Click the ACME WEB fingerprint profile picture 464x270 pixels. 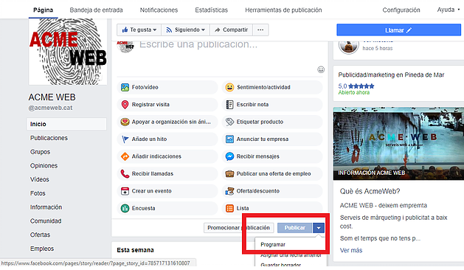coord(68,52)
